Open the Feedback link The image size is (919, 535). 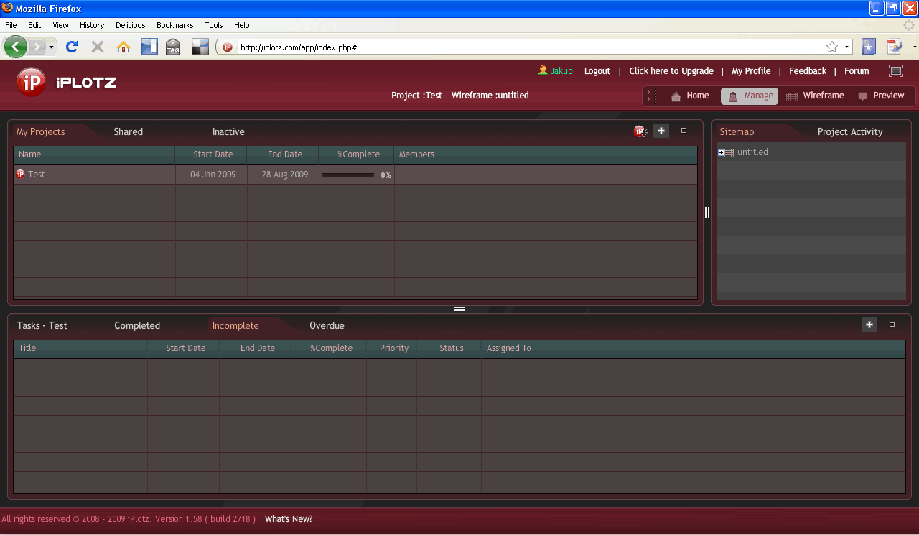coord(808,70)
